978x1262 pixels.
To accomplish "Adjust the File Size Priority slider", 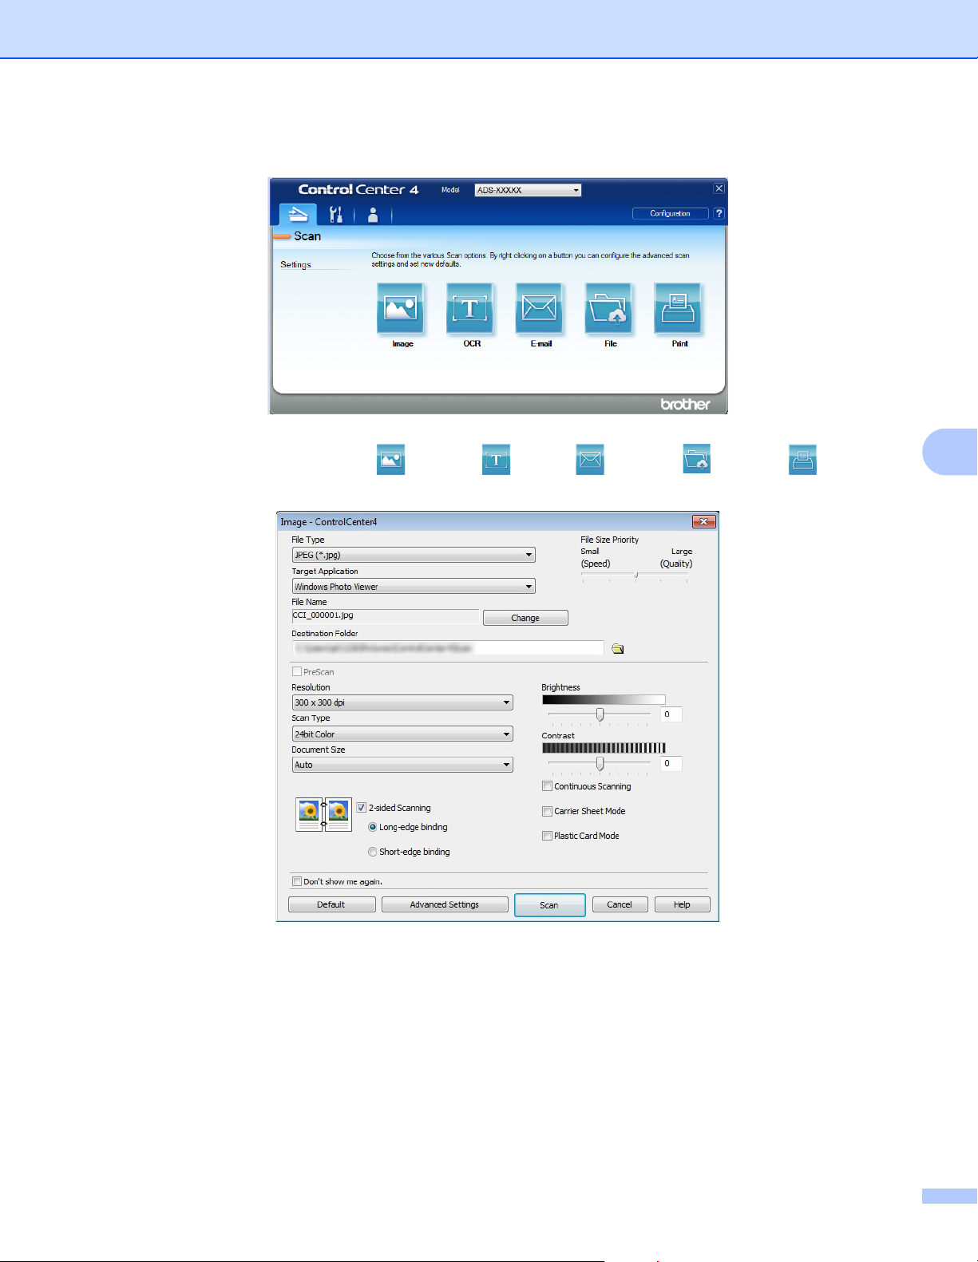I will (x=636, y=575).
